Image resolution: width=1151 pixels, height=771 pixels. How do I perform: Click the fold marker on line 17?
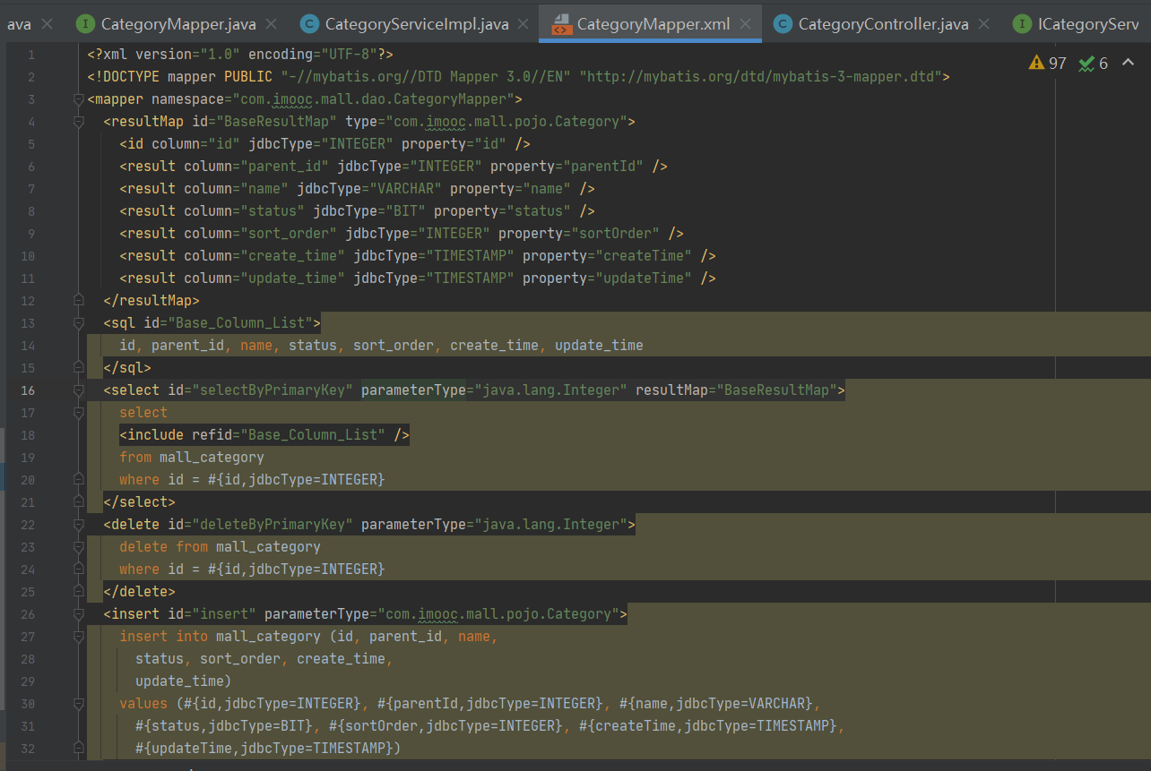[79, 413]
